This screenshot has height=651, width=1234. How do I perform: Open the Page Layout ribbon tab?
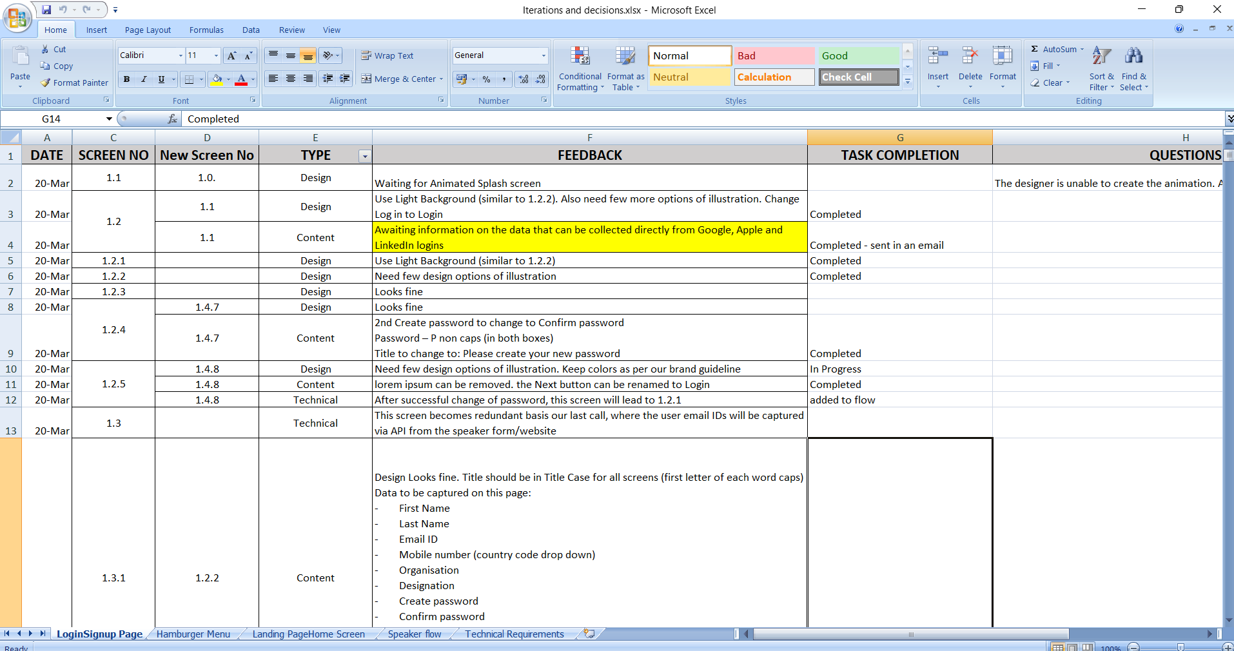148,30
